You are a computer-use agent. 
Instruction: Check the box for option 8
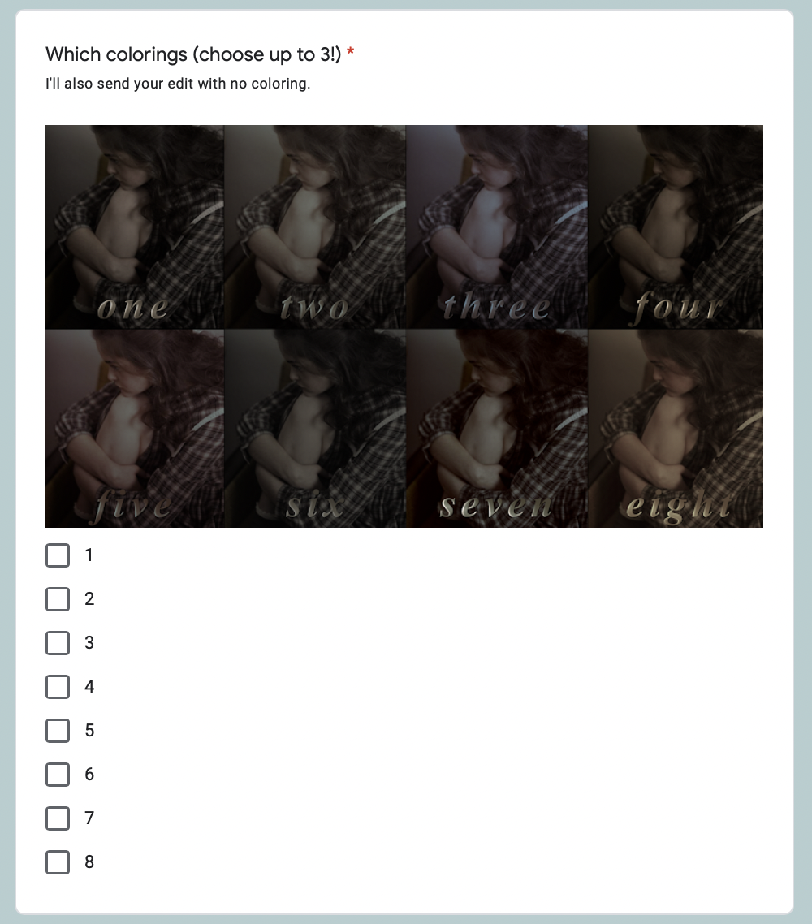click(58, 862)
